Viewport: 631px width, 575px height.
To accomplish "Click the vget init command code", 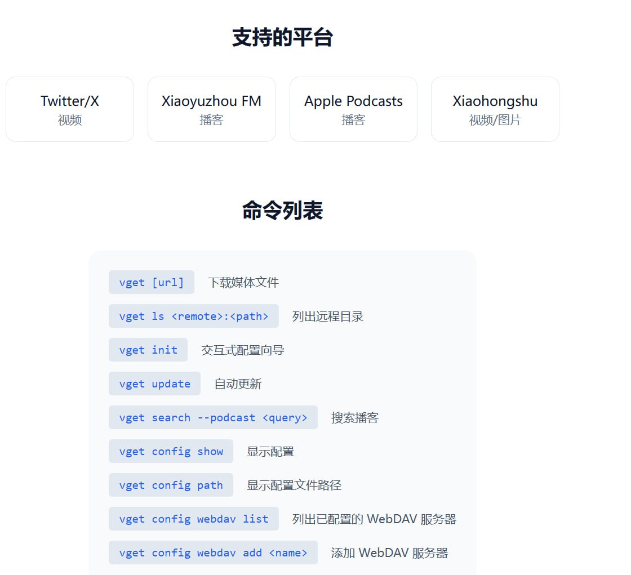I will [148, 350].
